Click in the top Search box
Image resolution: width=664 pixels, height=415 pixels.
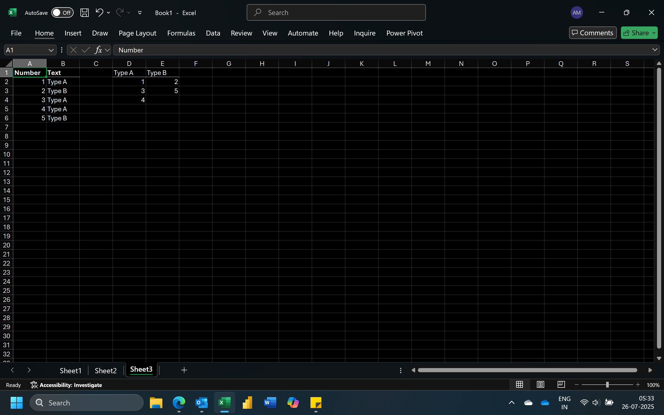(x=336, y=13)
